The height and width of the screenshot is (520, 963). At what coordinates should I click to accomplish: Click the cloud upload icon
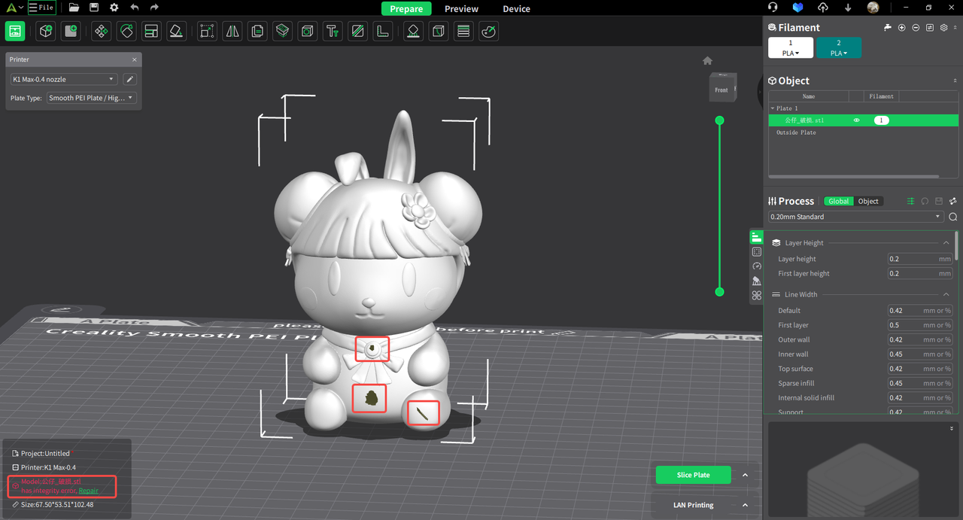point(823,8)
